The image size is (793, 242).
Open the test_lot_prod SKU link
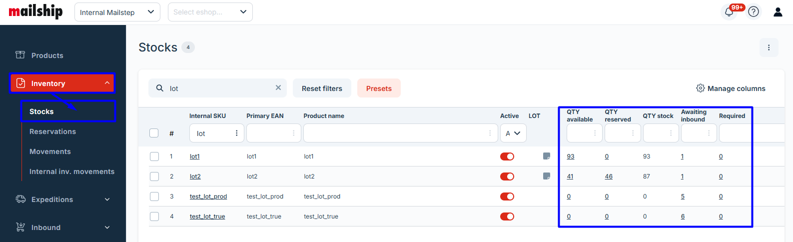click(208, 196)
